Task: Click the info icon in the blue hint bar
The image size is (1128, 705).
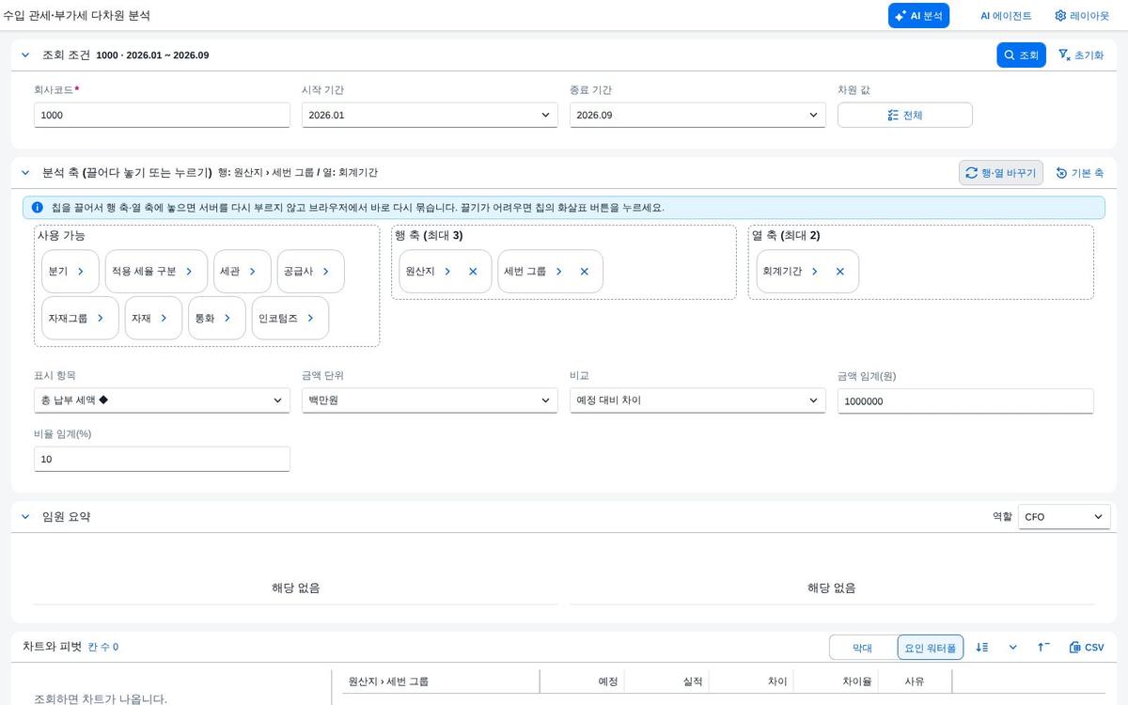Action: pos(37,207)
